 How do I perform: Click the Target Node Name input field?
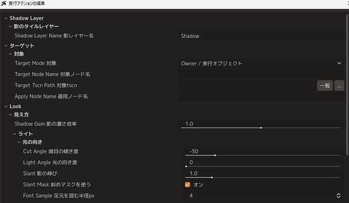coord(261,74)
